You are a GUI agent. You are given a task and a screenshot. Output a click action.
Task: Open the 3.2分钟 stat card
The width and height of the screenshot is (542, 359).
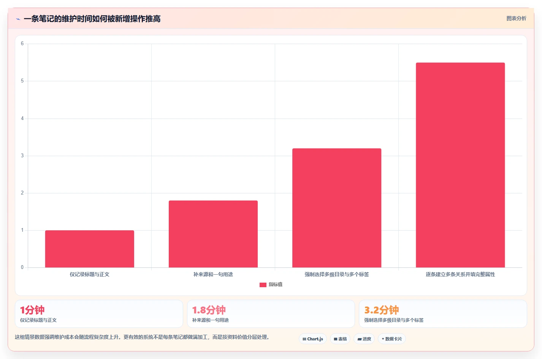click(443, 314)
